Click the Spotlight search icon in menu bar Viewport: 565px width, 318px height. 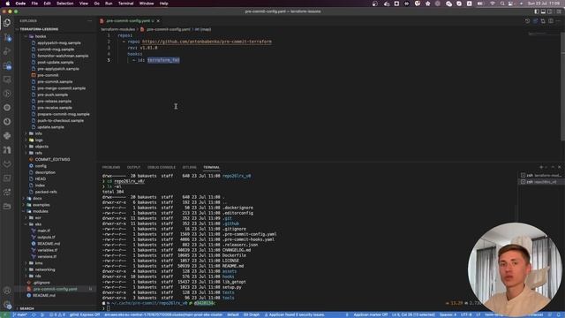(502, 4)
